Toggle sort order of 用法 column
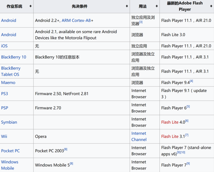Viewport: 214px width, 172px height. point(157,6)
